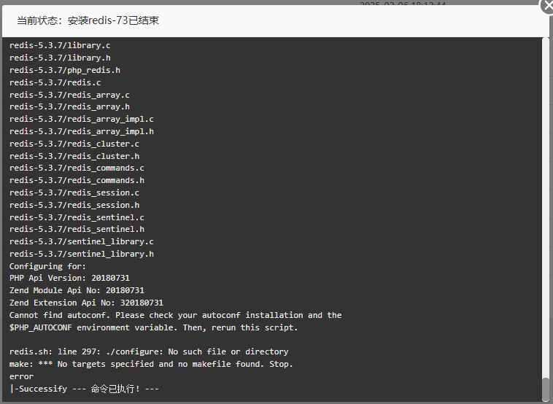The image size is (553, 404).
Task: Click the 'Zend Extension Api No: 320180731' line
Action: pyautogui.click(x=86, y=303)
